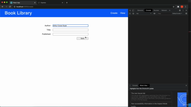Image resolution: width=191 pixels, height=107 pixels.
Task: Close the DevTools bottom drawer
Action: 186,85
